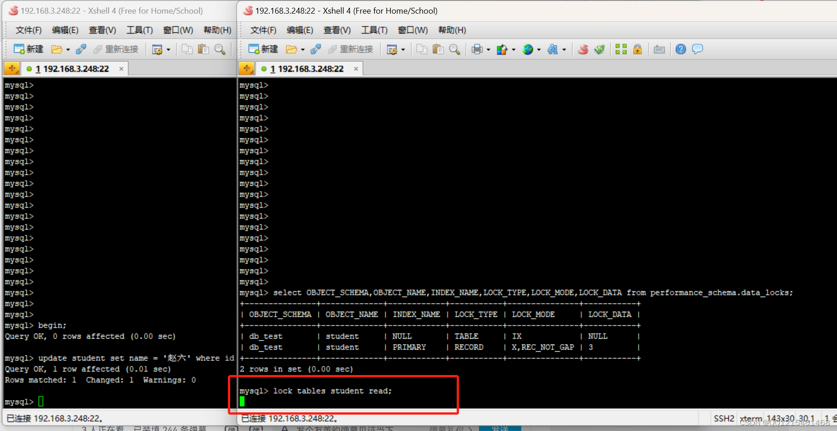The height and width of the screenshot is (431, 837).
Task: Click 新建 new session in left Xshell window
Action: tap(28, 49)
